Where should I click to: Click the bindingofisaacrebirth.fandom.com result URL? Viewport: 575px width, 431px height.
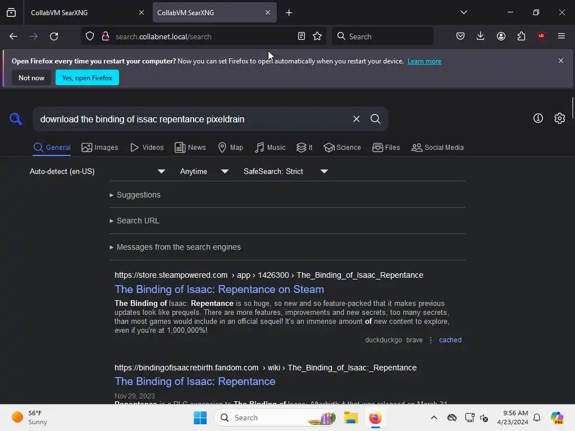pyautogui.click(x=266, y=368)
